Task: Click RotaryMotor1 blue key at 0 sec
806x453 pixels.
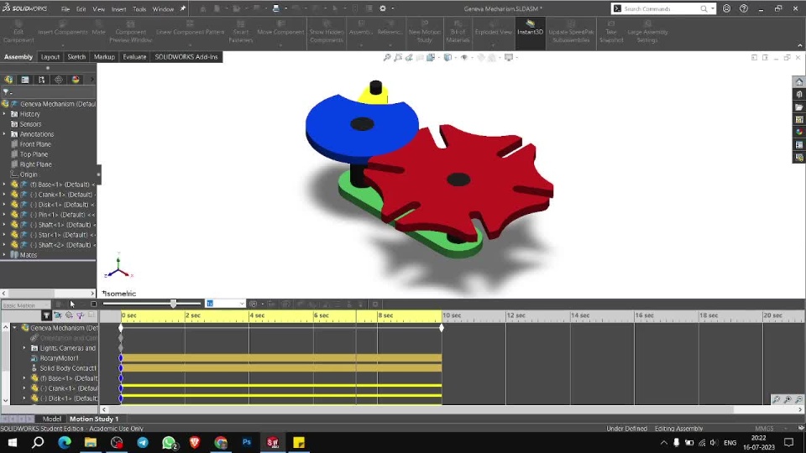Action: 121,358
